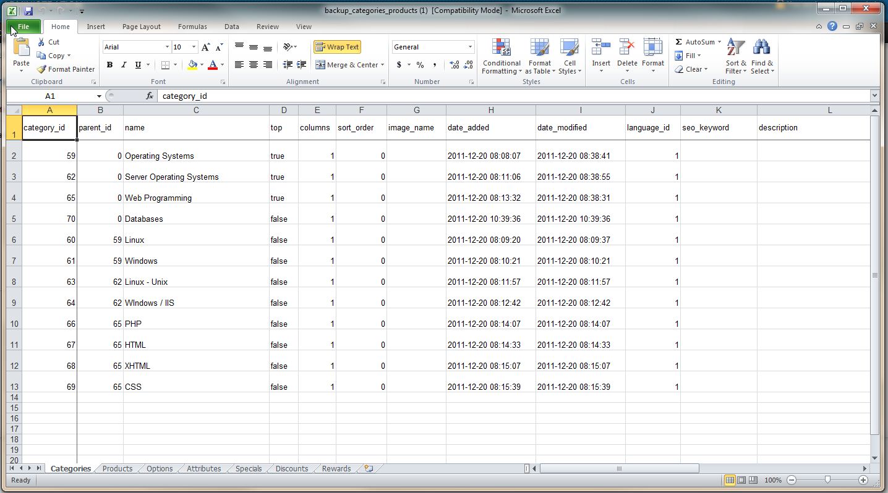Switch to Page Layout view in status bar
Image resolution: width=888 pixels, height=493 pixels.
[x=741, y=480]
